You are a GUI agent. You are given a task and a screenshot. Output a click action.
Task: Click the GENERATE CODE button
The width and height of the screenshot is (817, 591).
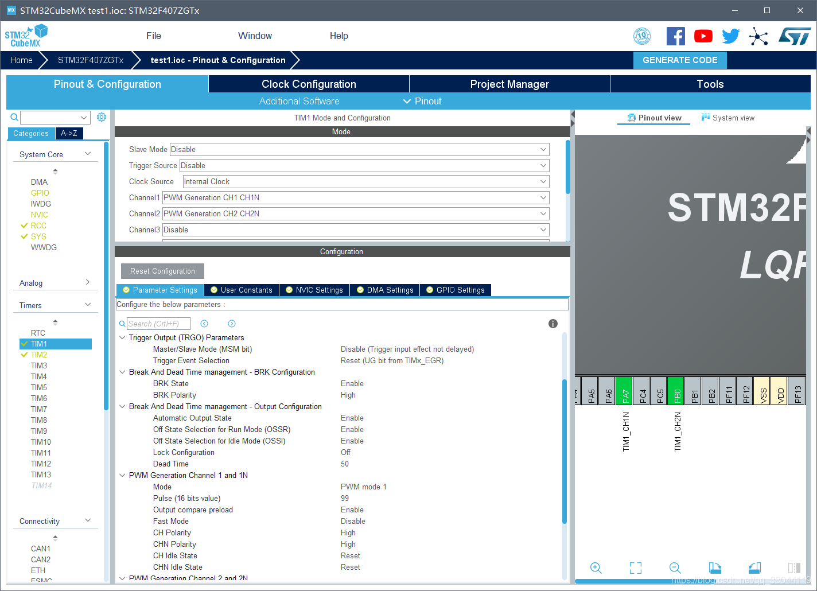click(x=680, y=60)
